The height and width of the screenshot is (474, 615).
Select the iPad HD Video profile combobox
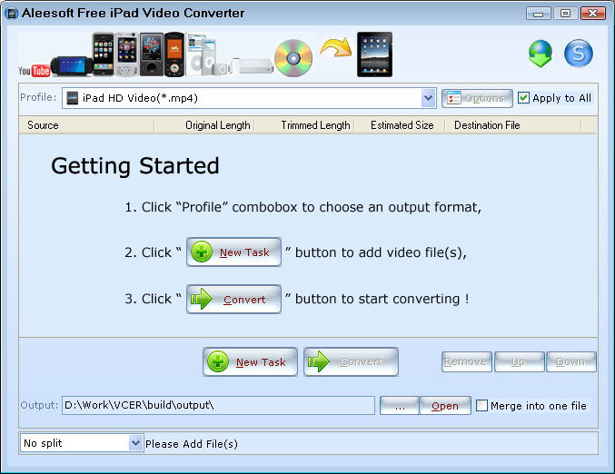[x=249, y=98]
